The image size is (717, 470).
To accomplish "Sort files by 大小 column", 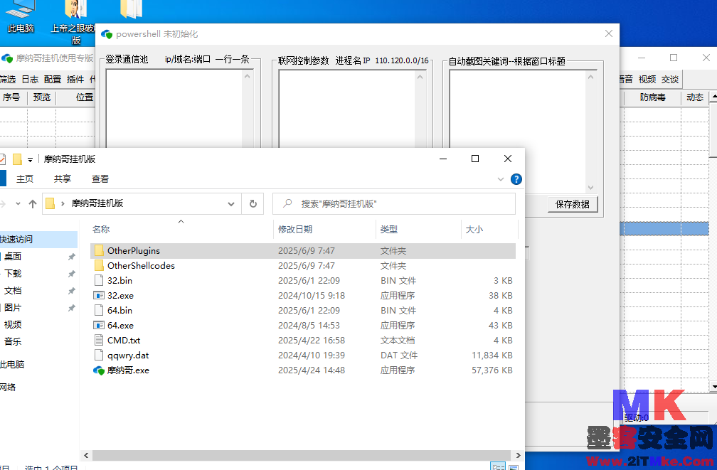I will click(474, 230).
